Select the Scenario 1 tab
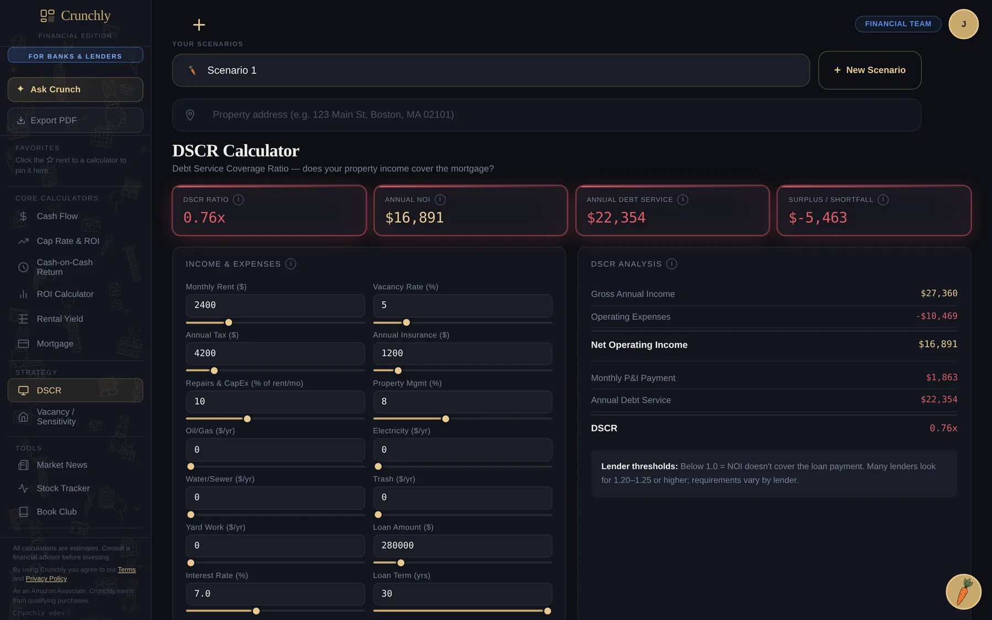Viewport: 992px width, 620px height. (491, 71)
